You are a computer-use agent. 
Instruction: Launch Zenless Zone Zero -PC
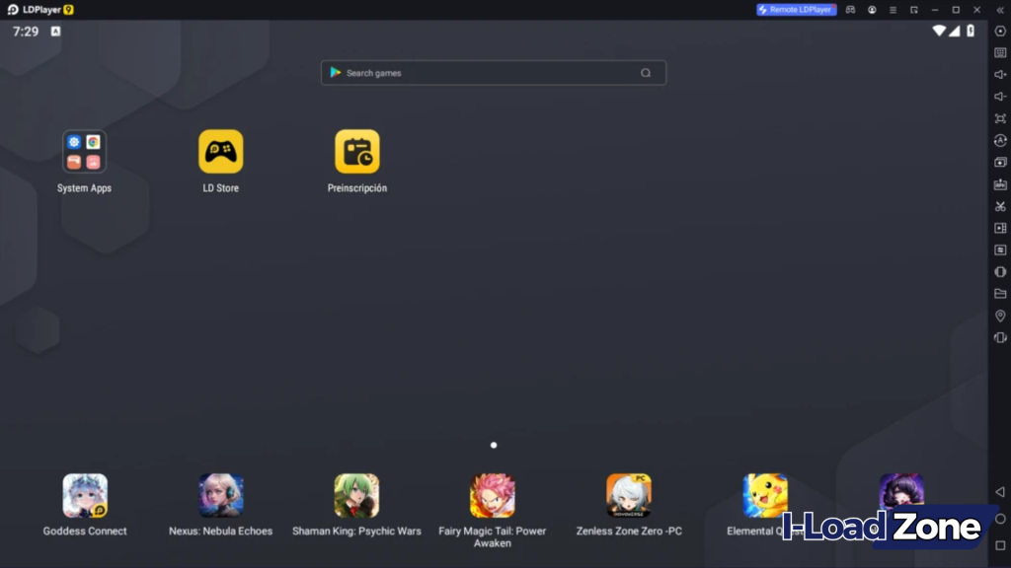[628, 496]
